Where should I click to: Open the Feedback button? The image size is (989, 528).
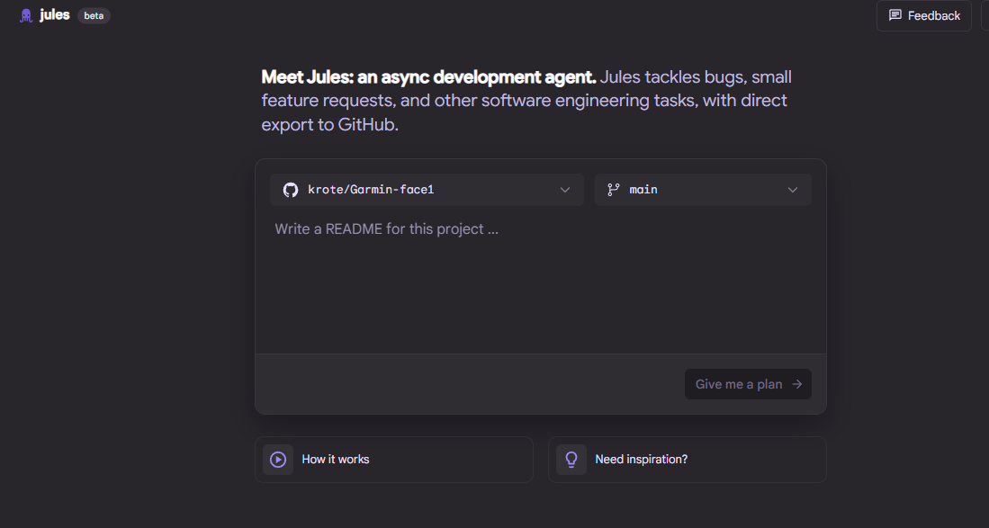[923, 16]
